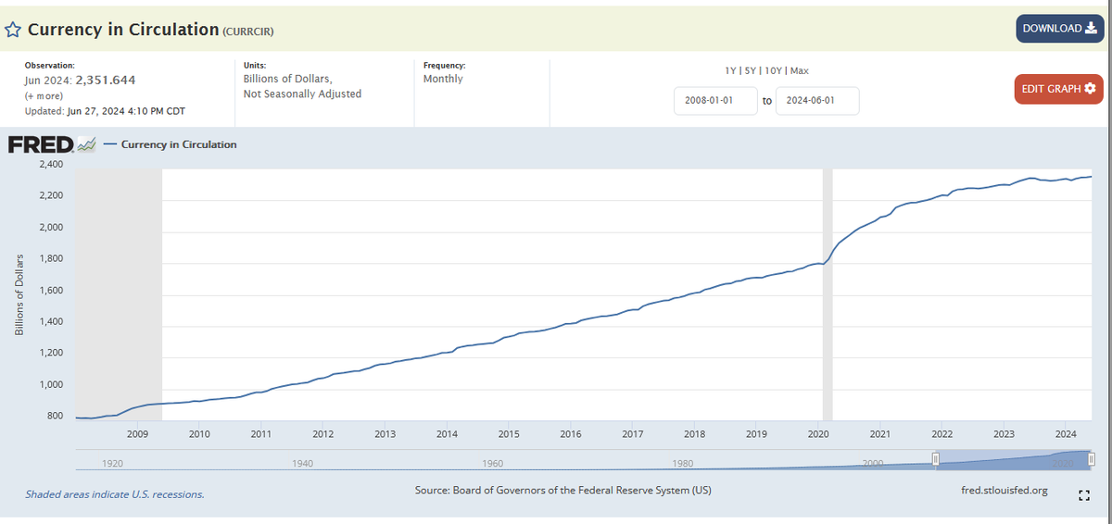This screenshot has height=524, width=1112.
Task: Click the vertical Billions of Dollars axis title
Action: pyautogui.click(x=19, y=294)
